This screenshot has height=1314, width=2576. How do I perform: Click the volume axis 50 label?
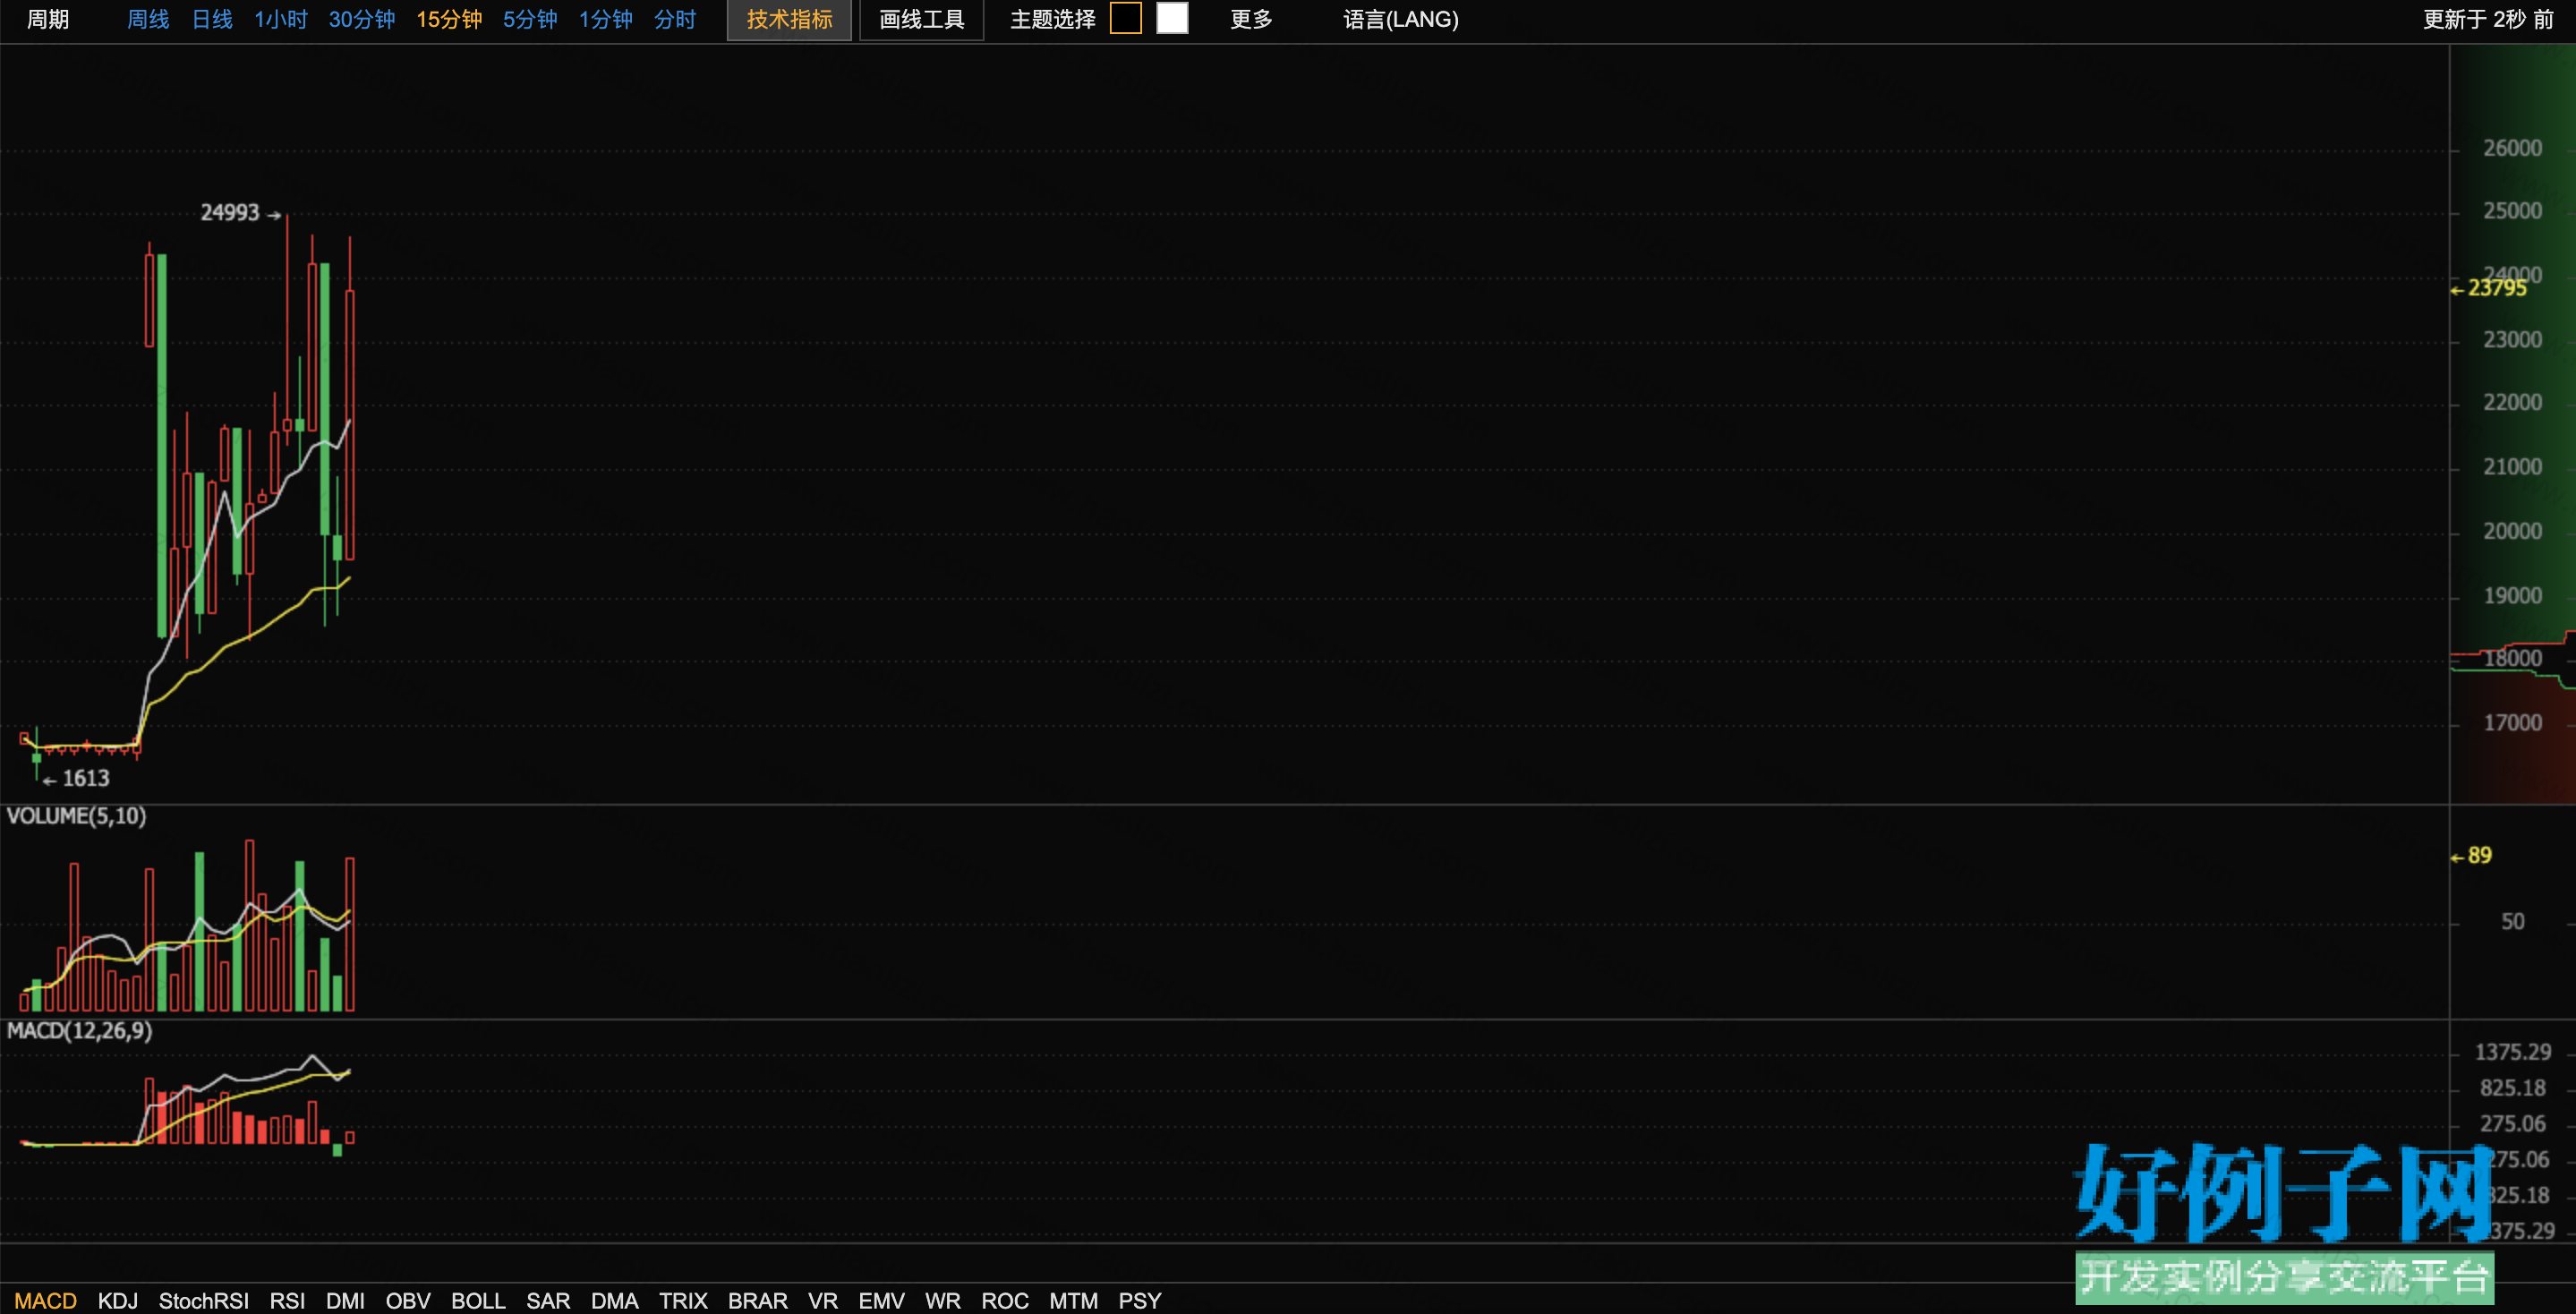(2512, 921)
